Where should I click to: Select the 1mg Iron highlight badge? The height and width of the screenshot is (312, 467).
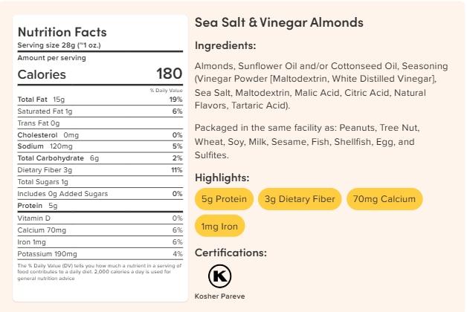click(219, 225)
